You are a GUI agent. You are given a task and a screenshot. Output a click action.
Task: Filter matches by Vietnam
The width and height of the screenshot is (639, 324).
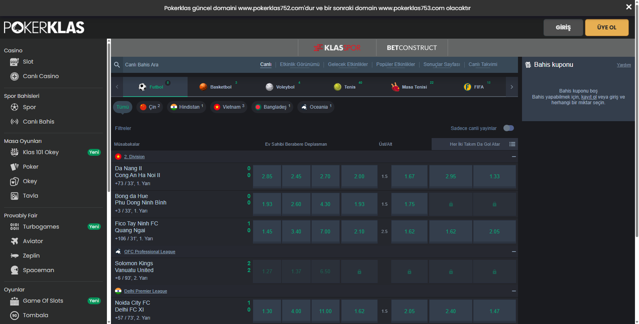point(229,107)
